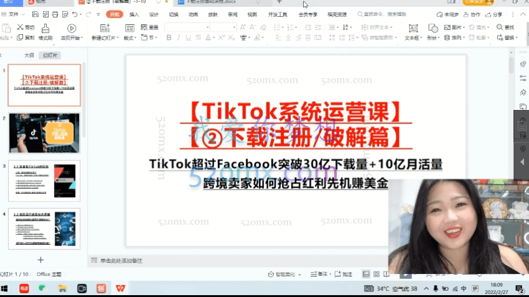Screen dimensions: 529x297
Task: Toggle Subscript formatting
Action: point(231,37)
